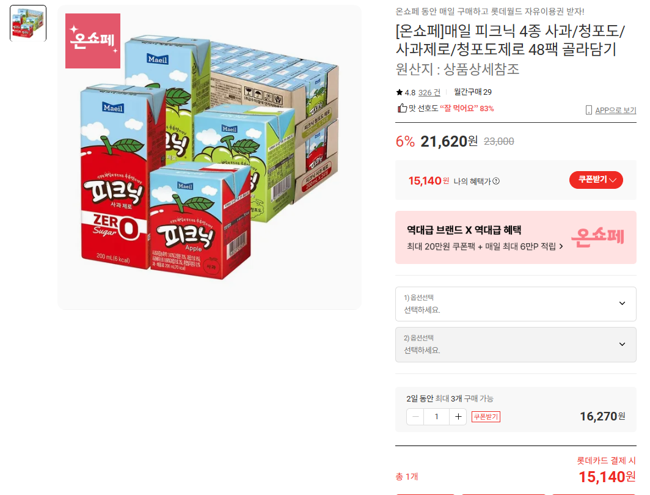Click the 나의 혜택가 help question icon
The image size is (650, 495).
(496, 181)
